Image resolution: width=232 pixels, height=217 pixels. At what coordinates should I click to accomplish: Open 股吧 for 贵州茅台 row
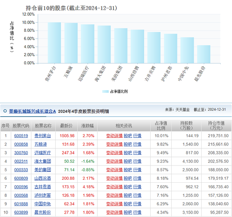pyautogui.click(x=128, y=136)
